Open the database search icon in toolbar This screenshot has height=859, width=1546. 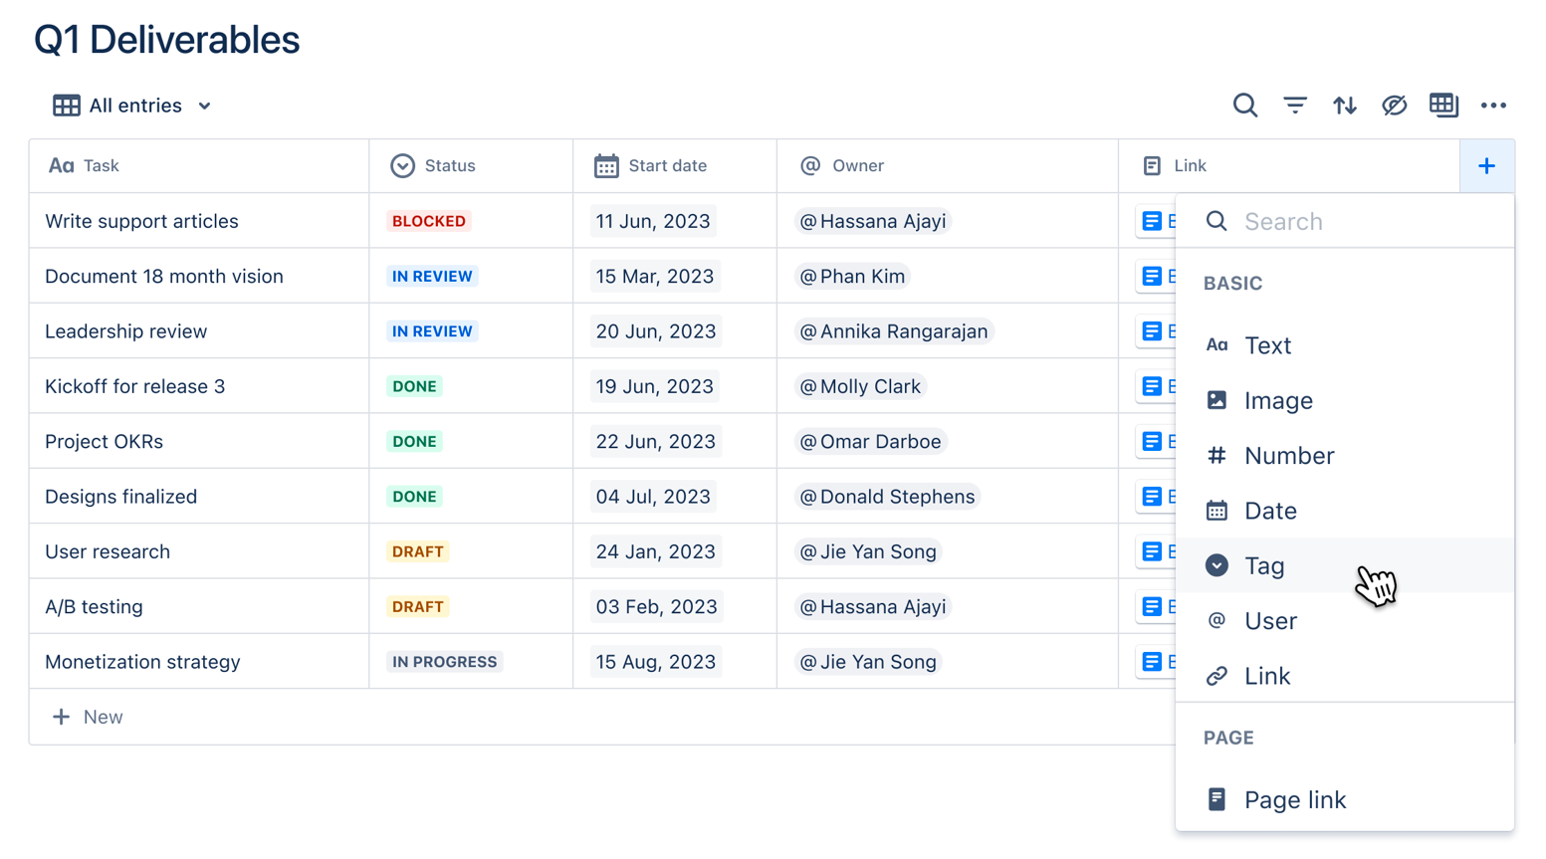coord(1244,106)
